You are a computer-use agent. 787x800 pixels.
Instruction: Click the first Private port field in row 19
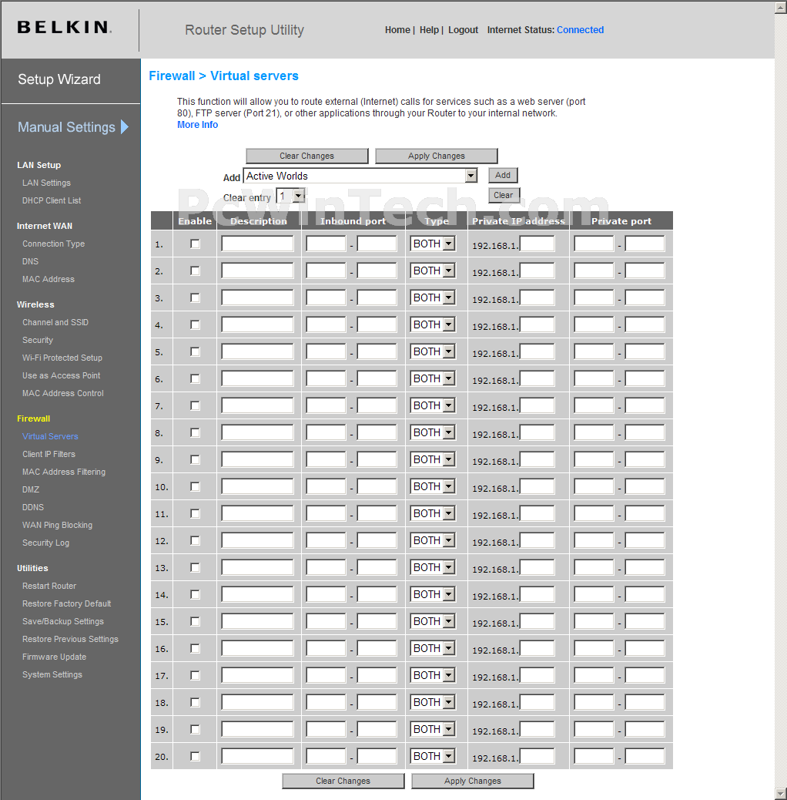(594, 730)
